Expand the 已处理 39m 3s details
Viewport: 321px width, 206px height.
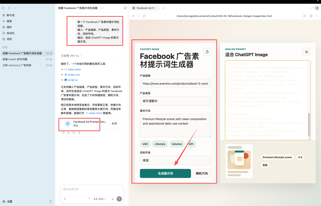click(x=71, y=56)
